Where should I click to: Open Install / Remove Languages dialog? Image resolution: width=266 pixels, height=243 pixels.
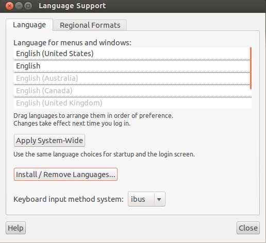(x=65, y=175)
